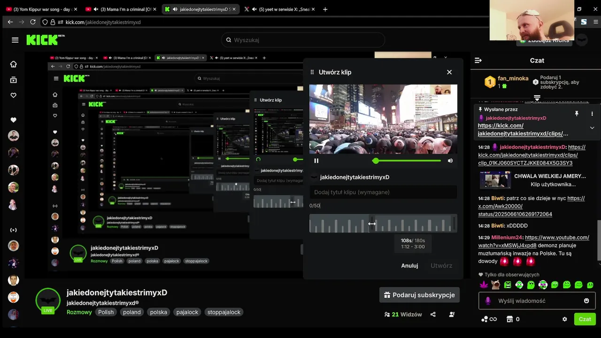601x338 pixels.
Task: Click Podaruj subskrypcje button
Action: point(419,295)
